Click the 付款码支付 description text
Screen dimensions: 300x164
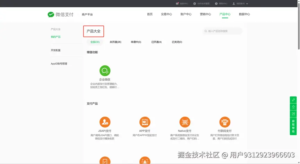tap(225, 137)
